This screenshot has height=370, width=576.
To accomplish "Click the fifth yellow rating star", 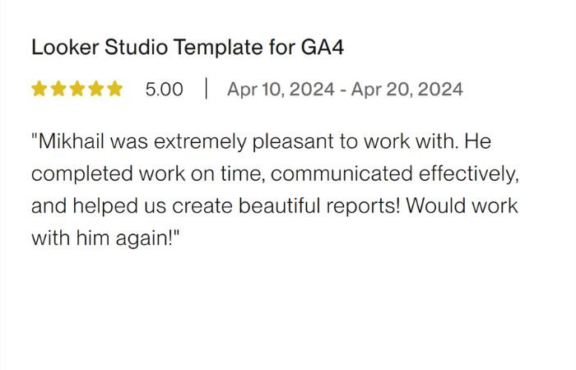I will [x=114, y=89].
